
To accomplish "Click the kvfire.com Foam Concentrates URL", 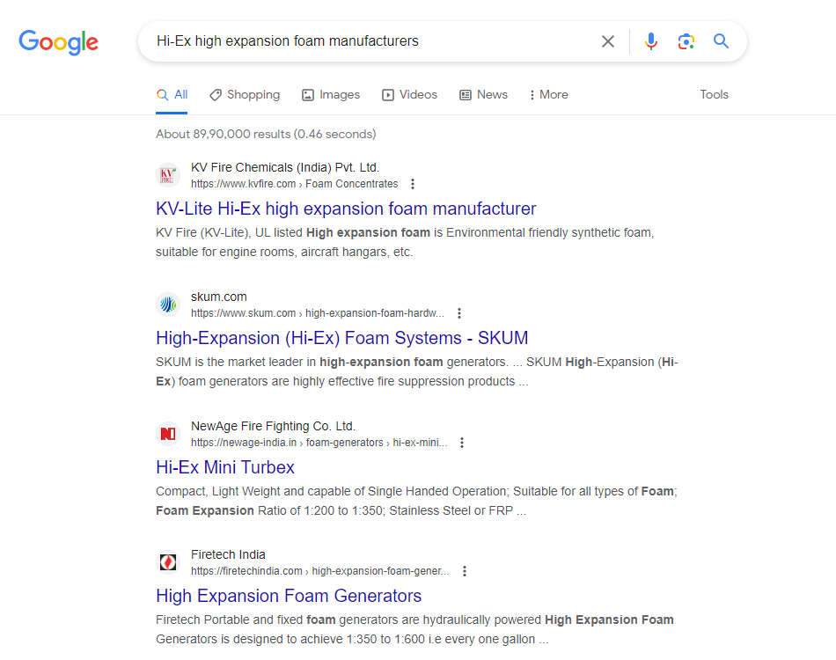I will pos(294,184).
